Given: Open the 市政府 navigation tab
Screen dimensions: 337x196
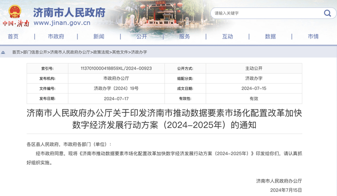Looking at the screenshot, I should click(x=56, y=37).
